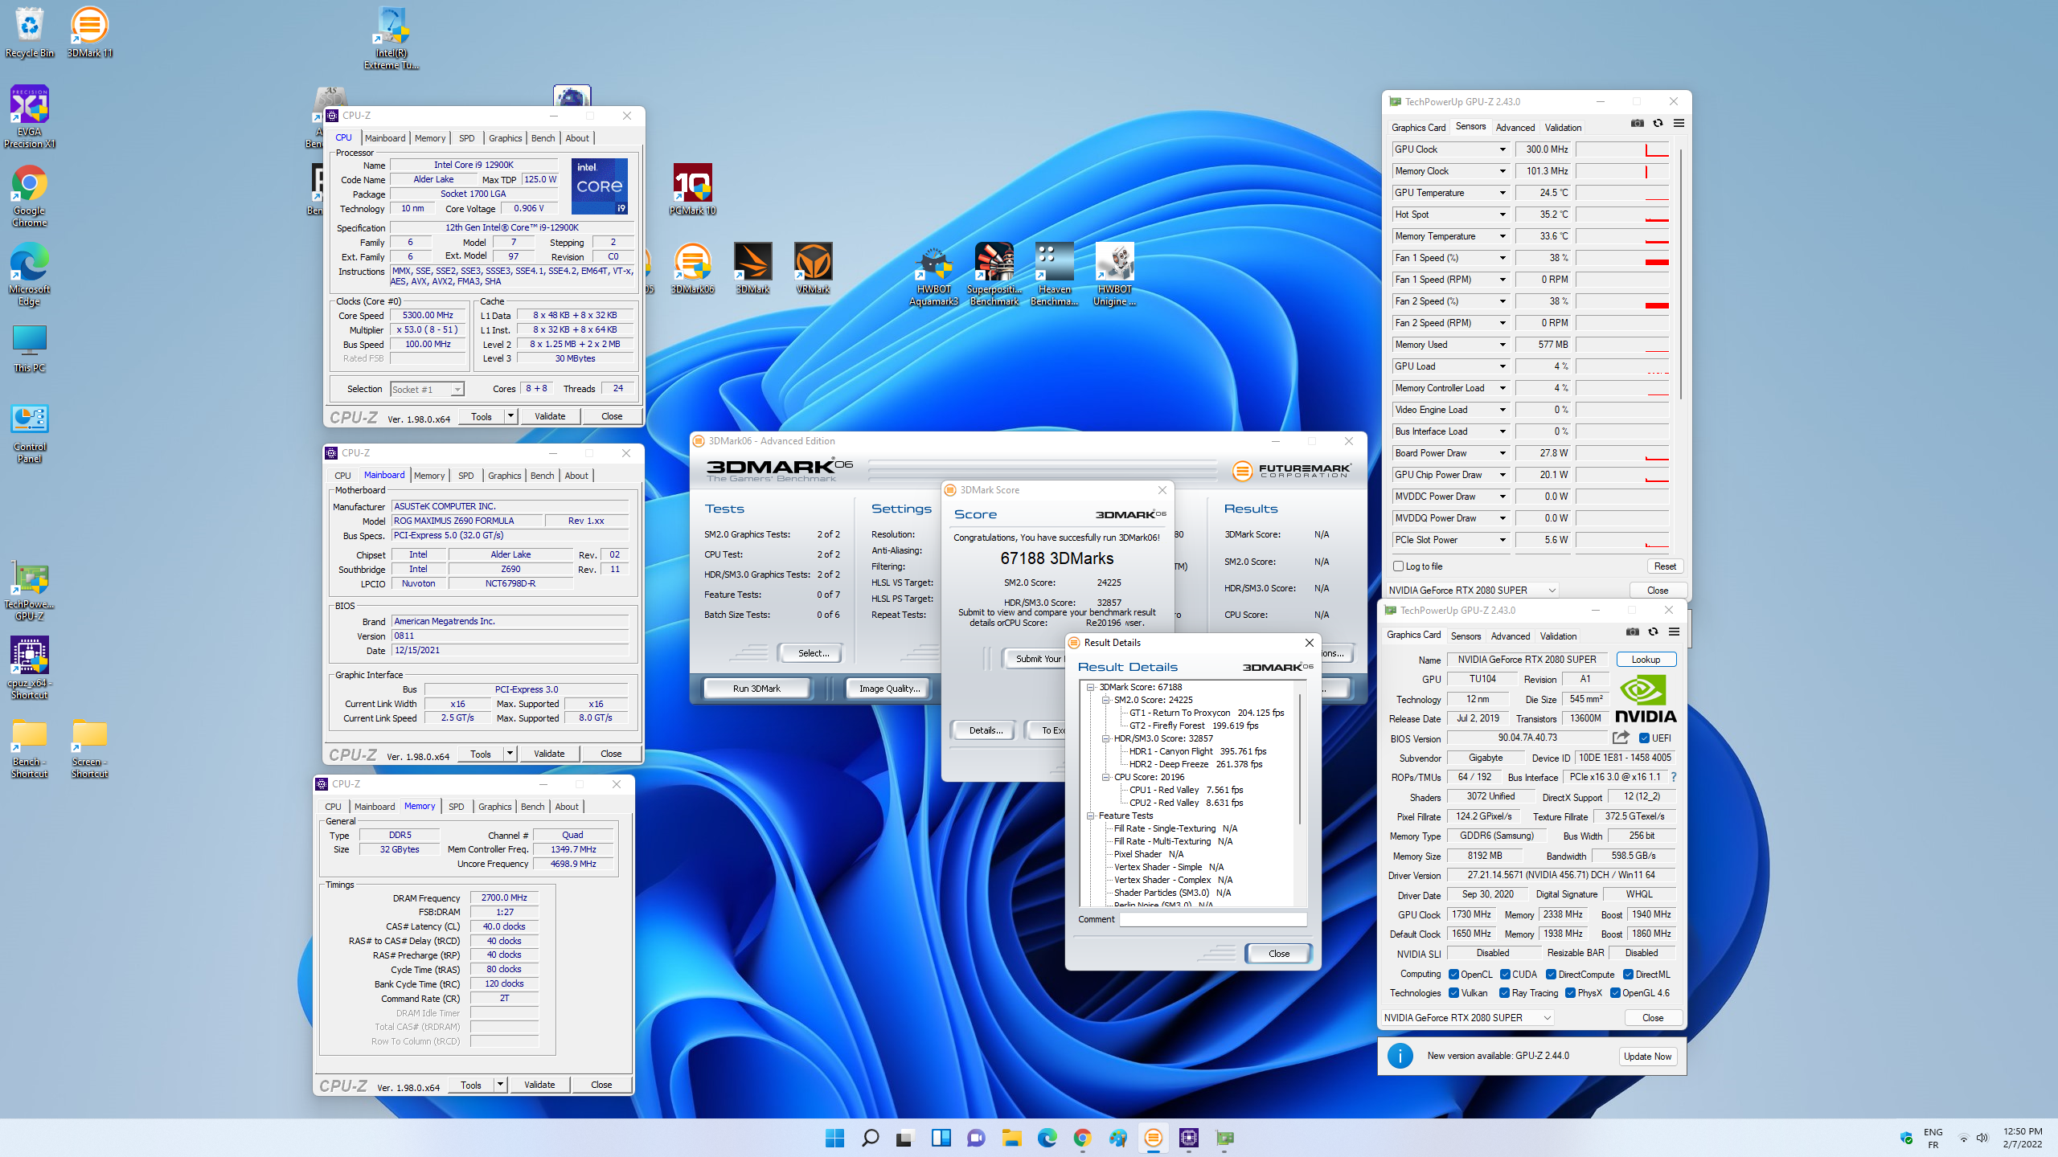Open Google Chrome from the desktop
2058x1157 pixels.
30,197
